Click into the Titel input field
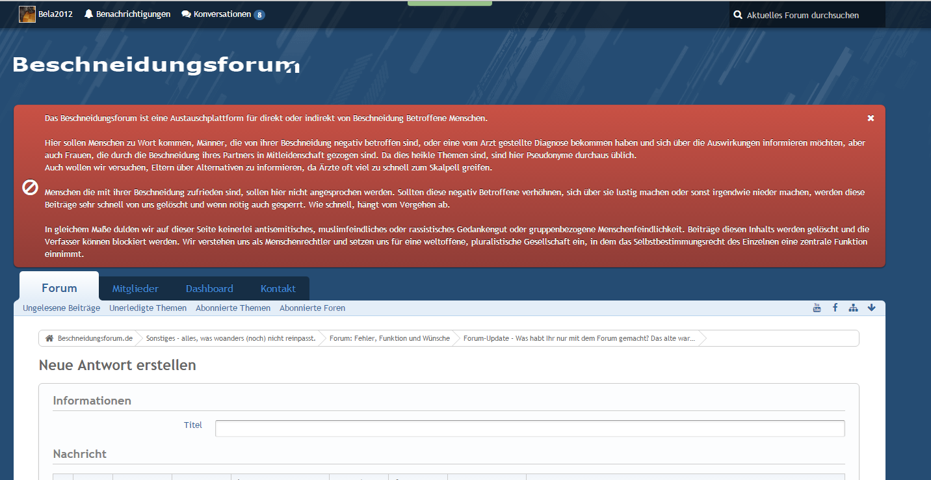Viewport: 931px width, 480px height. coord(530,429)
